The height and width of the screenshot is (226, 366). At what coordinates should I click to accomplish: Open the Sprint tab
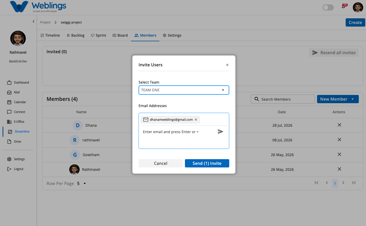point(98,35)
